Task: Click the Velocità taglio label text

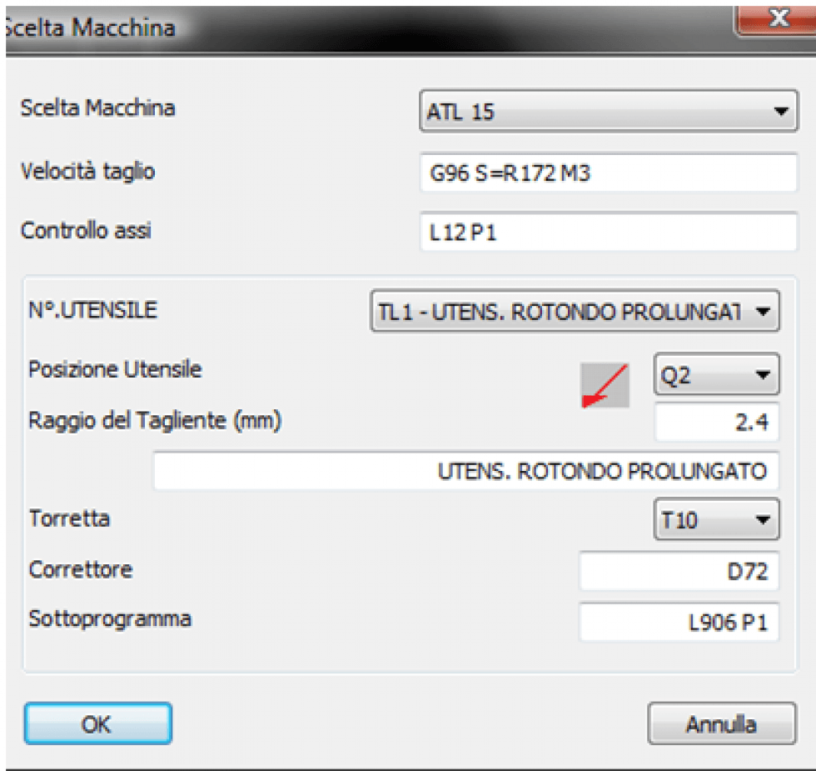Action: [87, 172]
